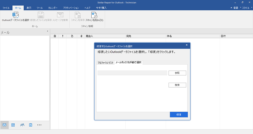Open the ファイル menu tab

click(x=6, y=8)
